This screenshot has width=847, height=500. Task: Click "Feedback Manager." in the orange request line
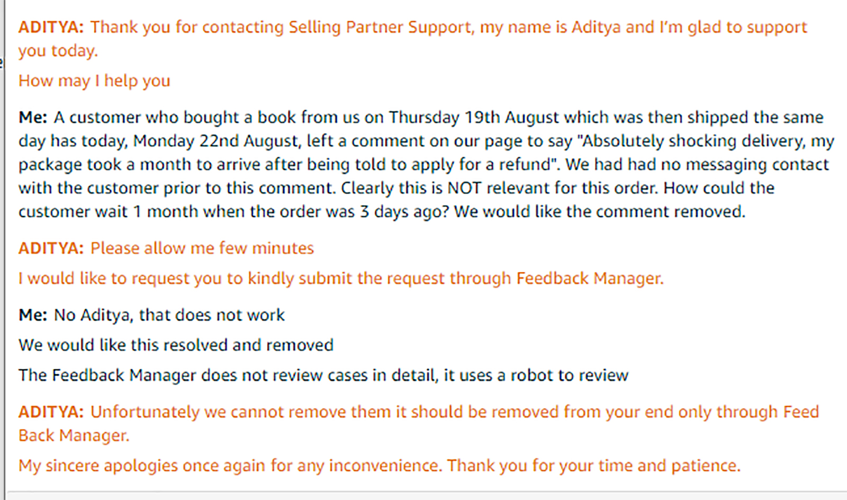(590, 279)
